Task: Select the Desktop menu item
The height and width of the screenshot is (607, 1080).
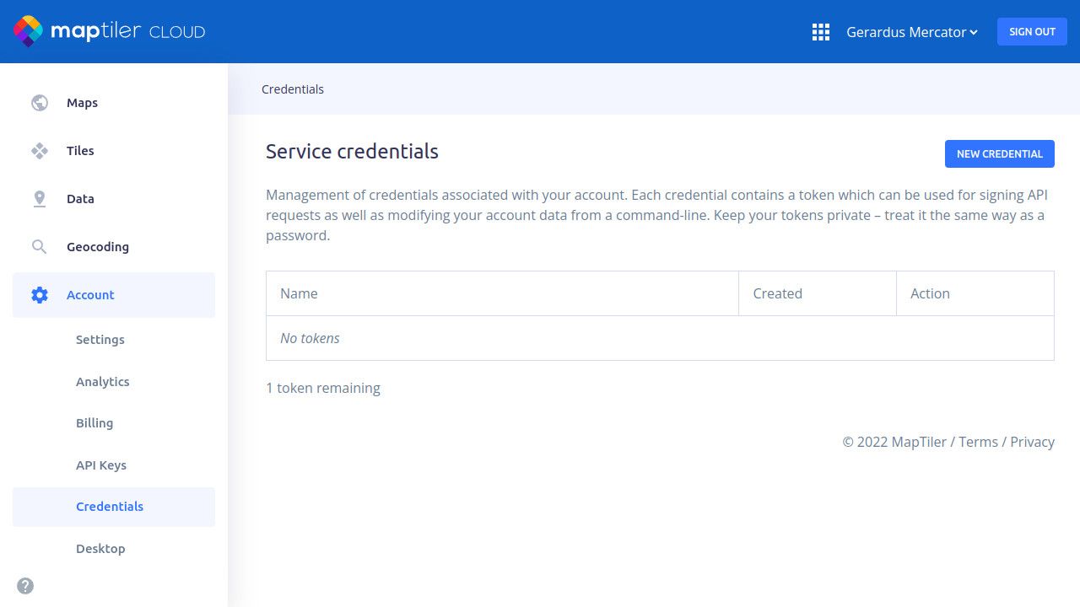Action: (x=100, y=549)
